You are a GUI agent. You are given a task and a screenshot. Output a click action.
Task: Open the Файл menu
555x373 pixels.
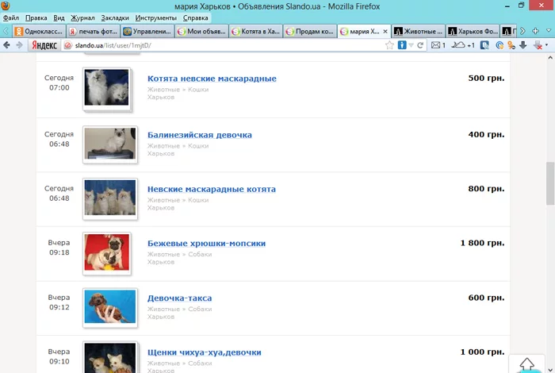(11, 17)
